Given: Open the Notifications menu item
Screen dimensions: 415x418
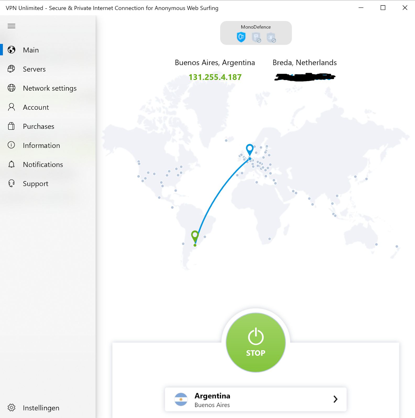Looking at the screenshot, I should tap(48, 164).
